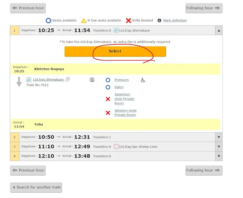The height and width of the screenshot is (198, 243).
Task: Expand route 3 departing 11:10
Action: coord(219,147)
